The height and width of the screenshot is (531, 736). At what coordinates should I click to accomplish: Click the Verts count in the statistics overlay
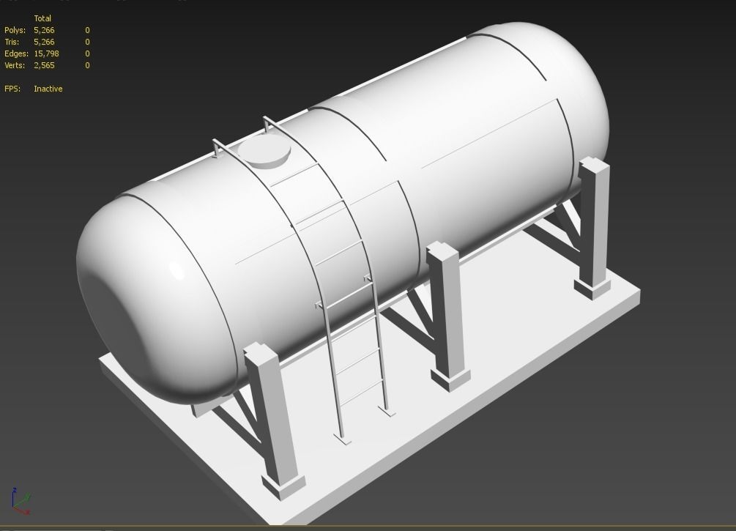(42, 64)
